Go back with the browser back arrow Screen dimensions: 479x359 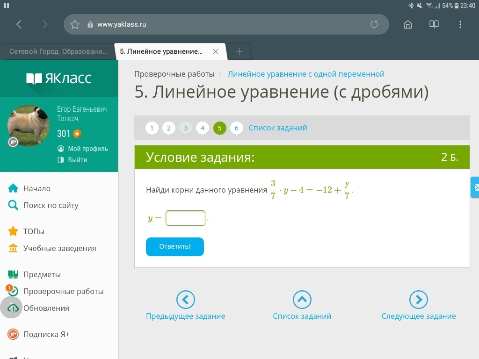pyautogui.click(x=19, y=24)
